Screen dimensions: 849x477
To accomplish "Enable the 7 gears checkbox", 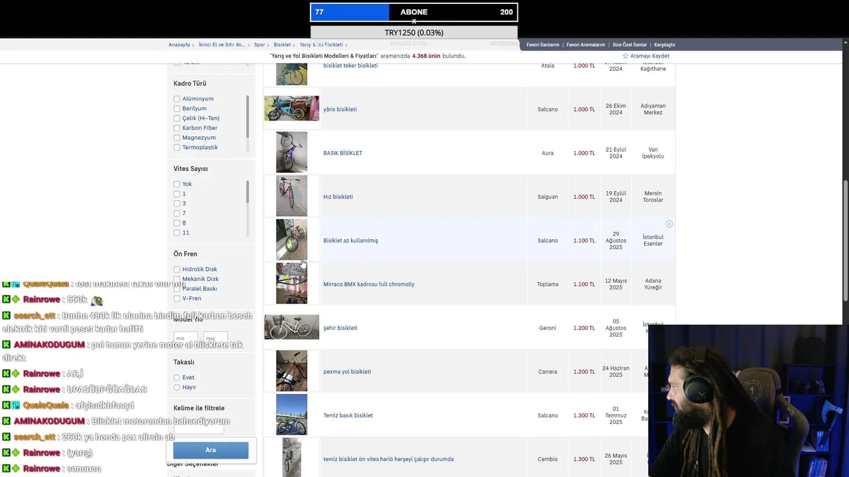I will [177, 213].
